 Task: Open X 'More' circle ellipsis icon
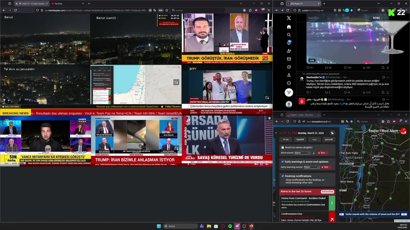(x=289, y=83)
